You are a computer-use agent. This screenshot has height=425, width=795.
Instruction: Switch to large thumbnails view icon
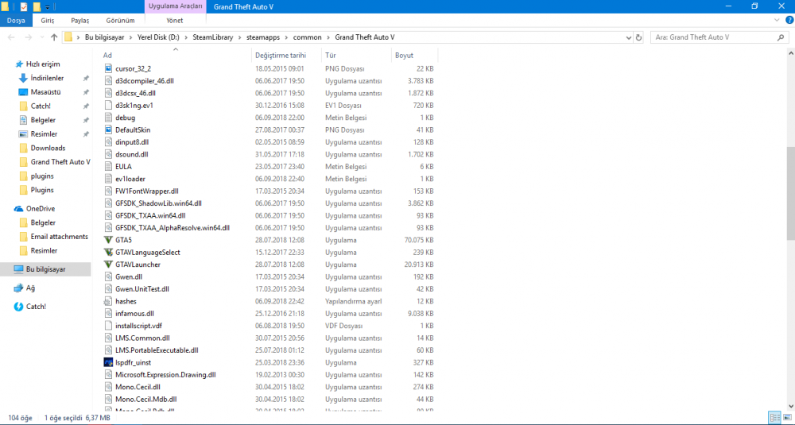click(x=787, y=418)
